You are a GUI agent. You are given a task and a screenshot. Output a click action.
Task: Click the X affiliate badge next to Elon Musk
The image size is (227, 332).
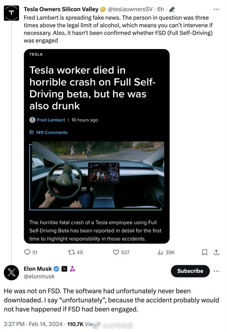[64, 269]
